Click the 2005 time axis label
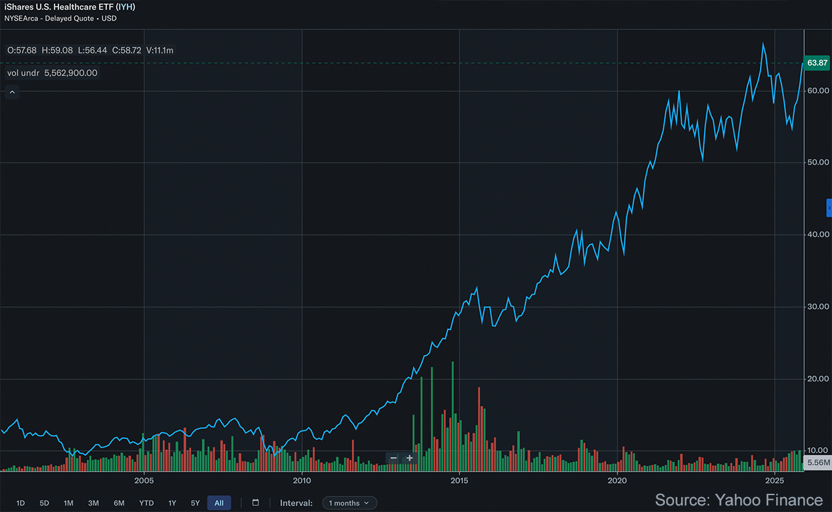 tap(144, 481)
